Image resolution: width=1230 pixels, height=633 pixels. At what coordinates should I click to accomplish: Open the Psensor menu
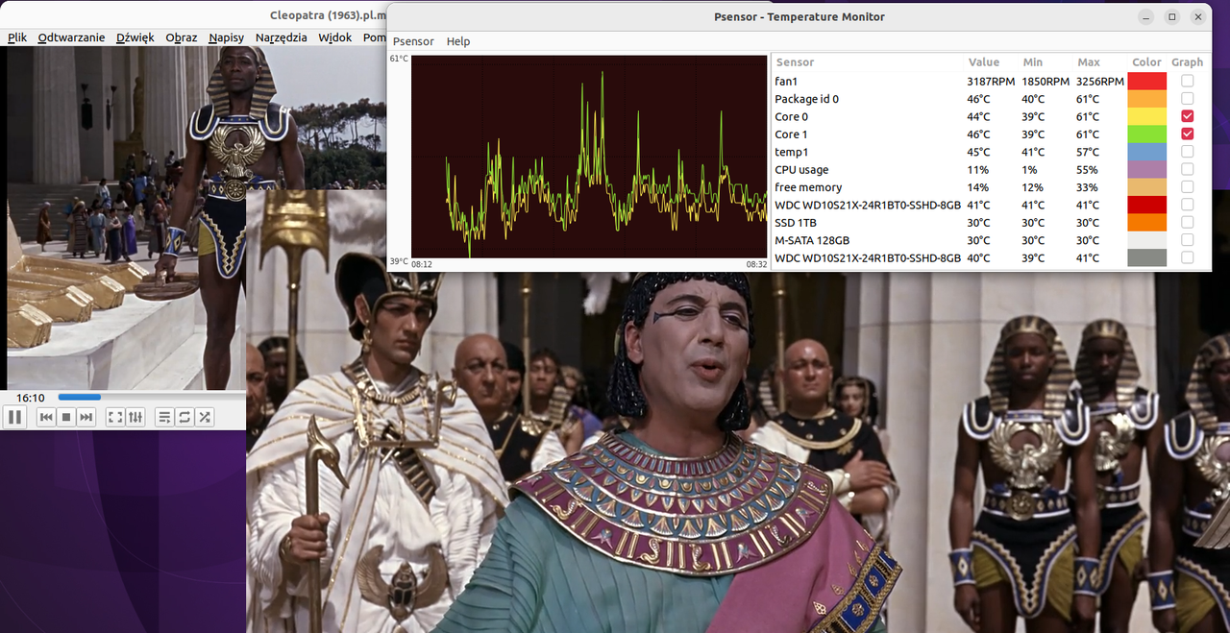click(x=413, y=41)
